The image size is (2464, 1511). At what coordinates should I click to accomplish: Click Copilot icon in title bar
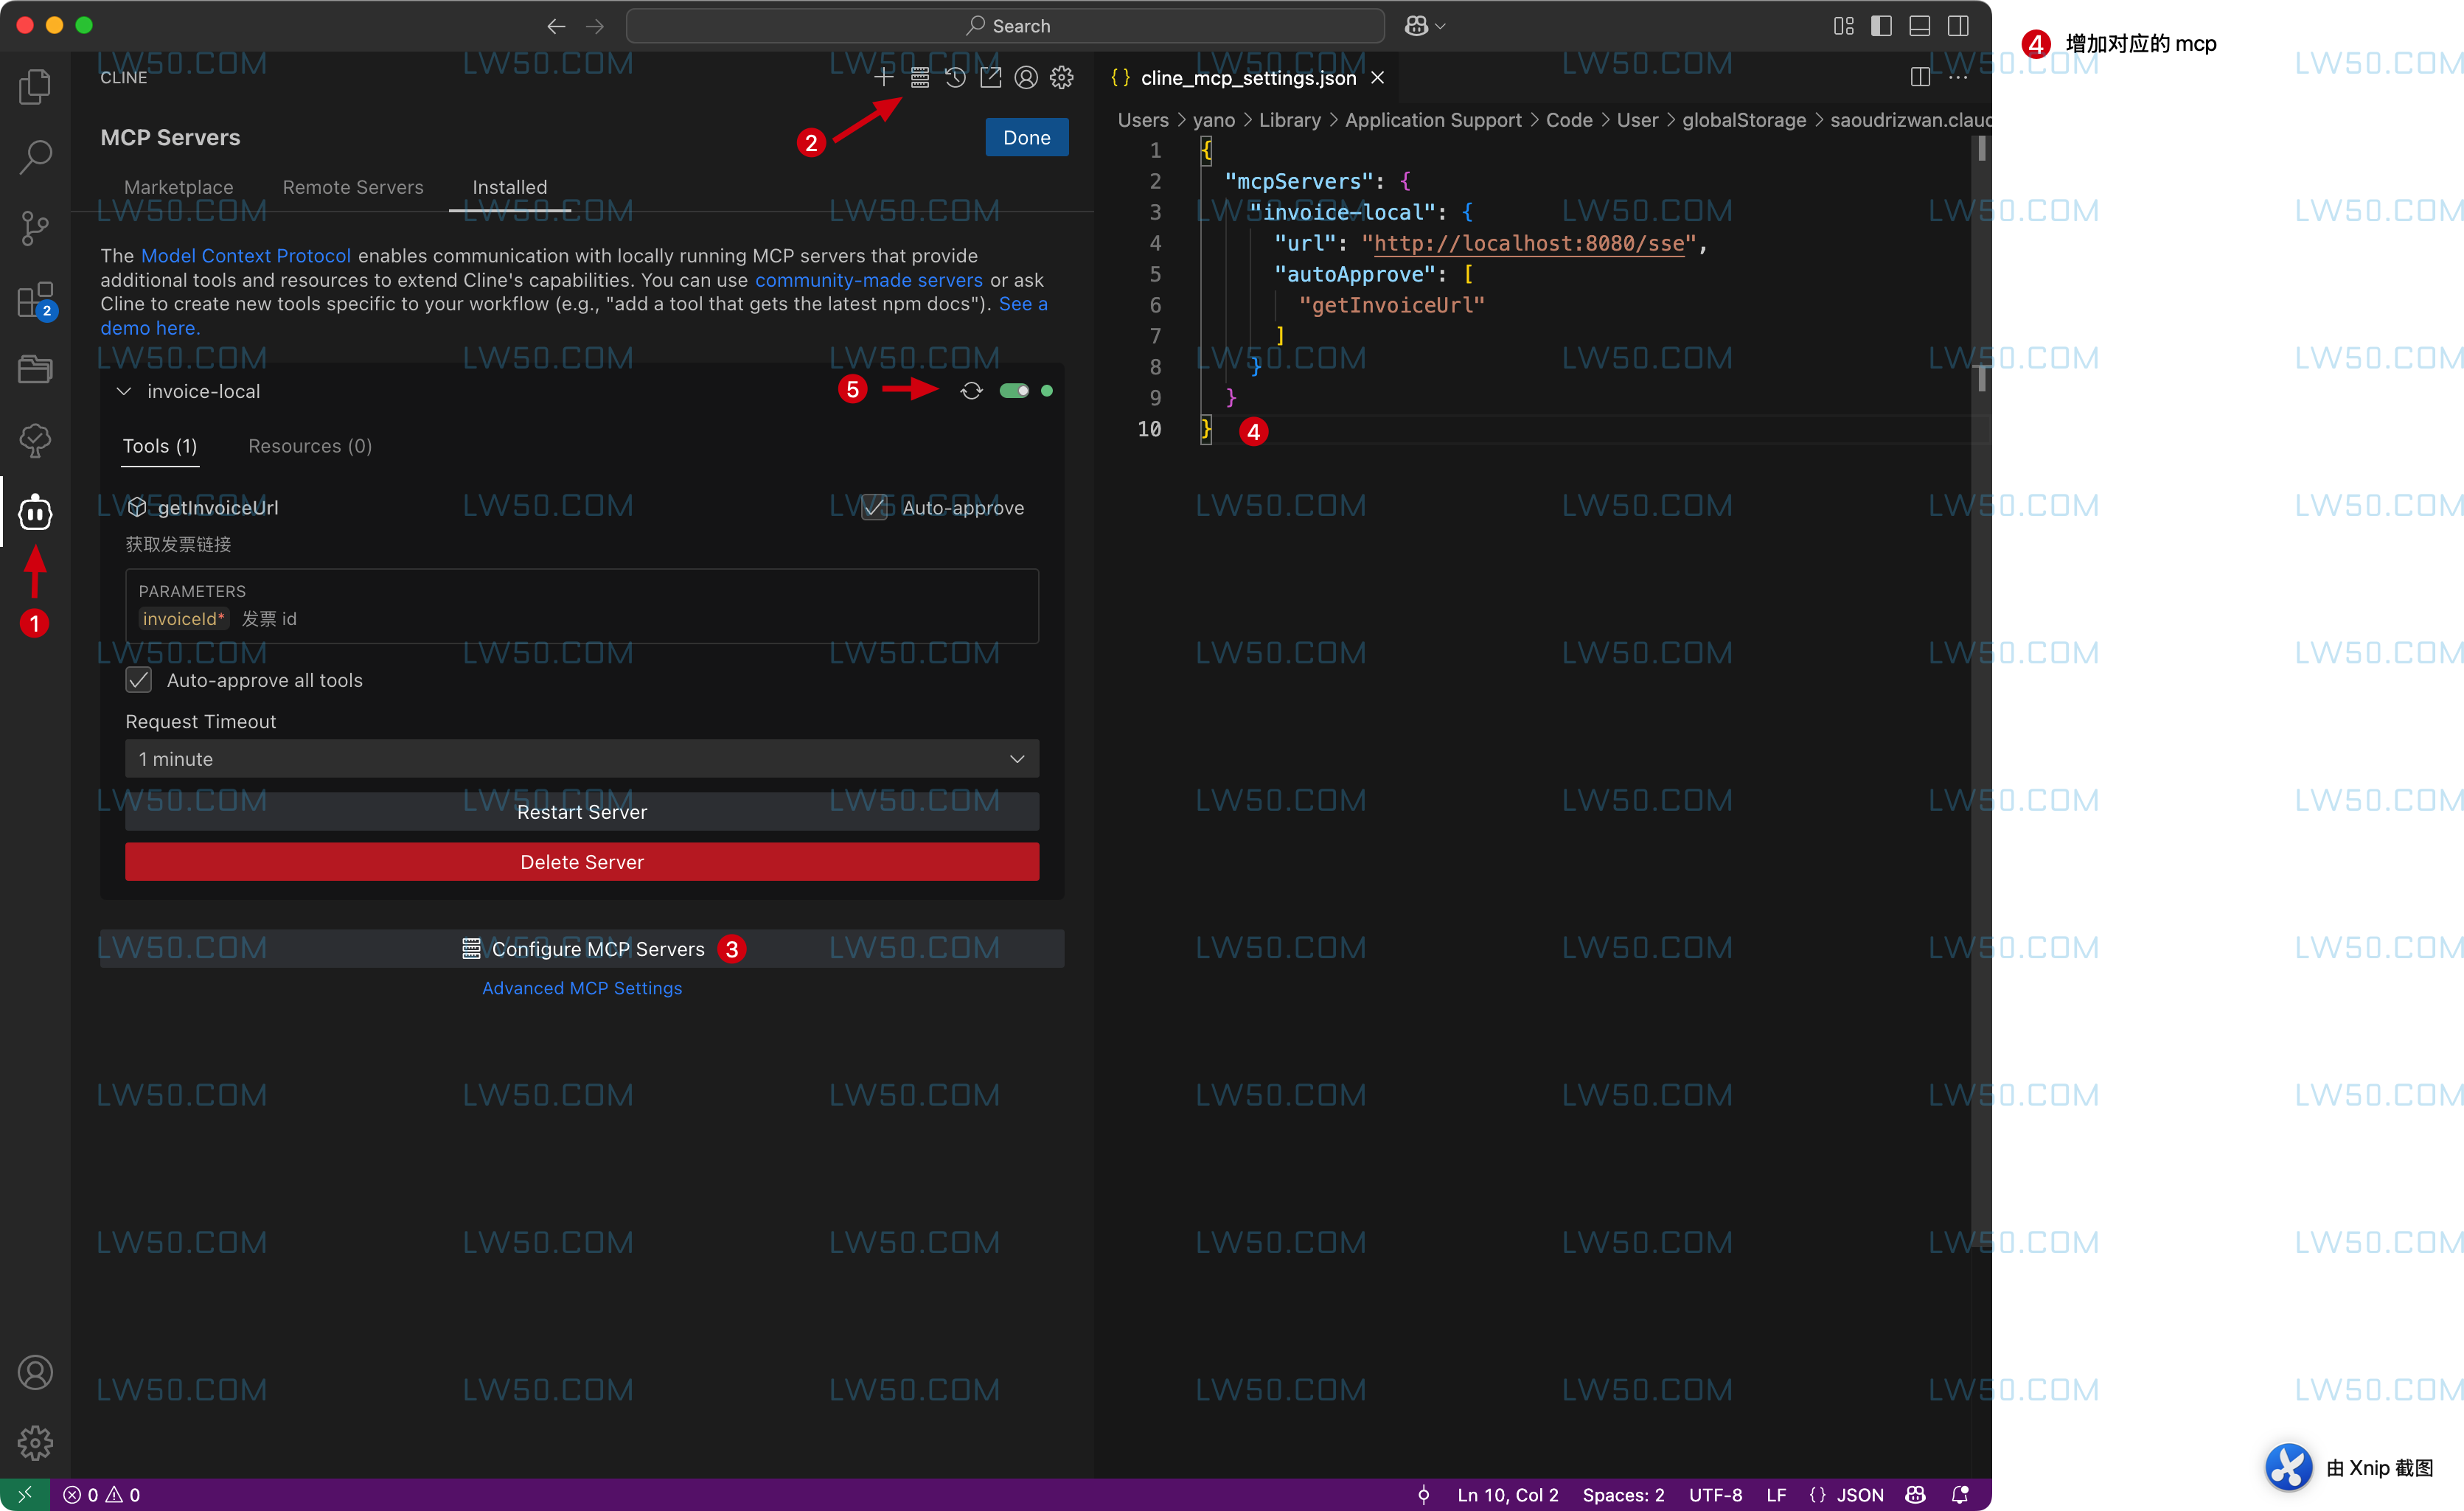point(1416,26)
